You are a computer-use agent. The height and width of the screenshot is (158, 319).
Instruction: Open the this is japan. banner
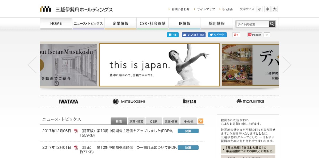coord(159,65)
